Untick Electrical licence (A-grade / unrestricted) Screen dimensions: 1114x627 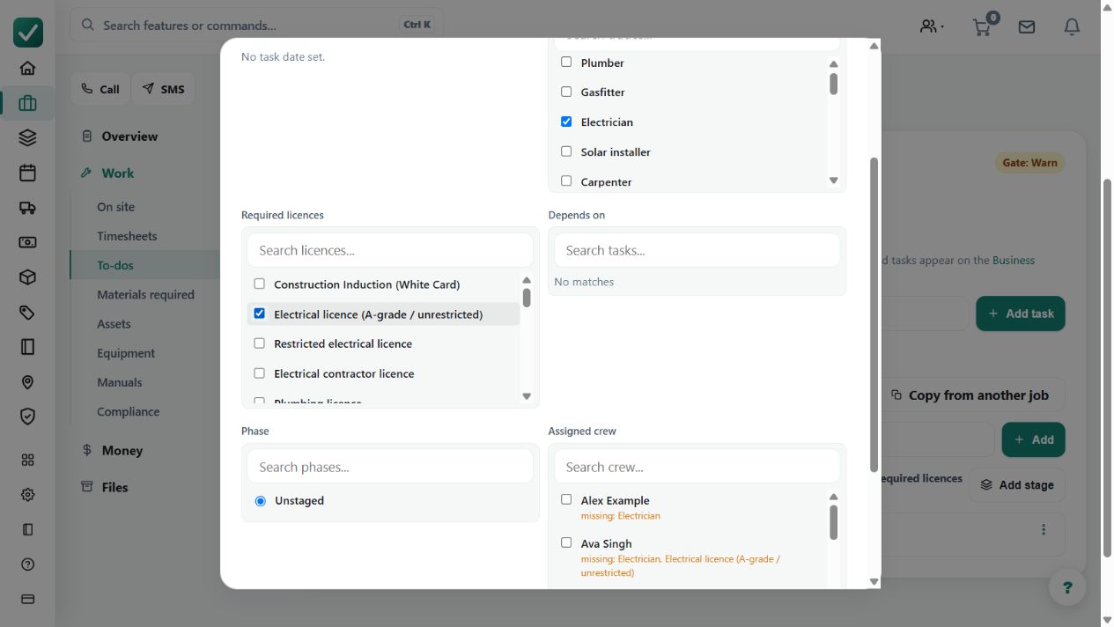pos(259,313)
